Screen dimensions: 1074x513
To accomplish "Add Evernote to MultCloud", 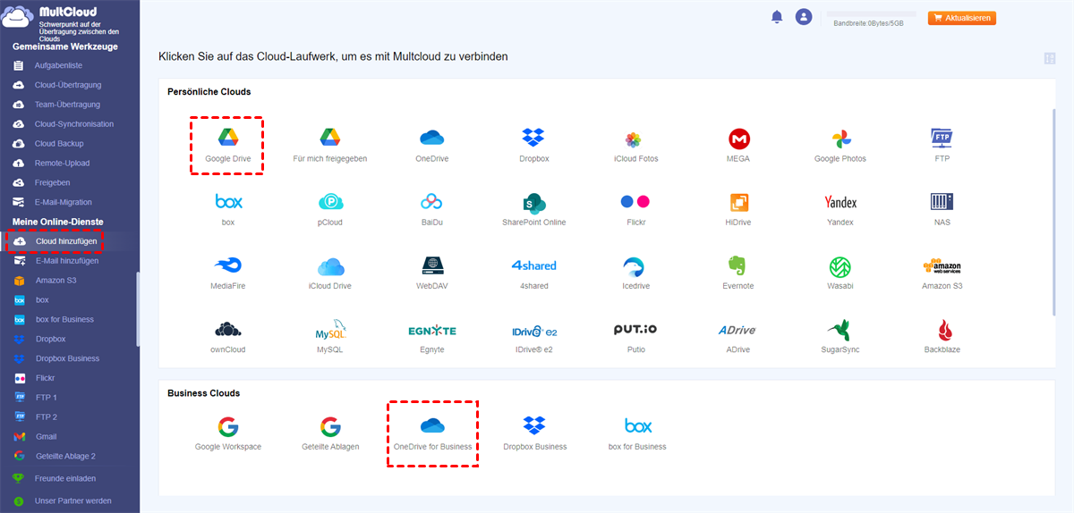I will [x=737, y=265].
